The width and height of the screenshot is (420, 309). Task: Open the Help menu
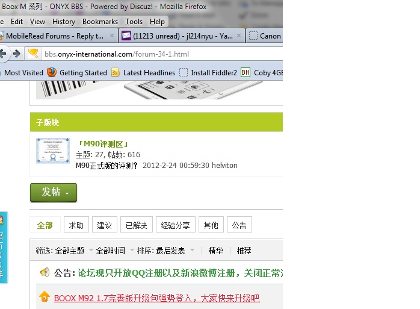pyautogui.click(x=157, y=22)
